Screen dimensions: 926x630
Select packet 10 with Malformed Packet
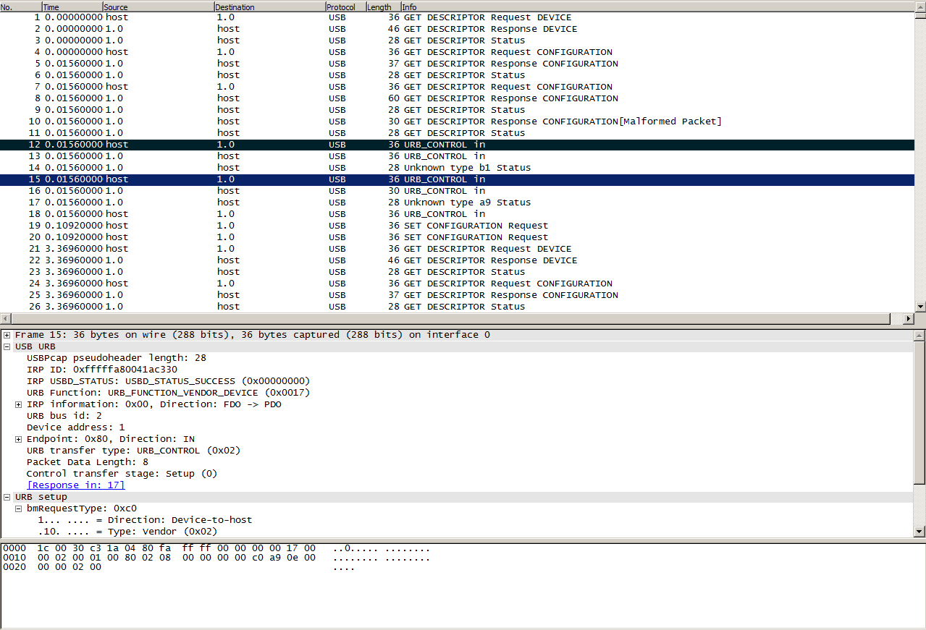coord(434,122)
